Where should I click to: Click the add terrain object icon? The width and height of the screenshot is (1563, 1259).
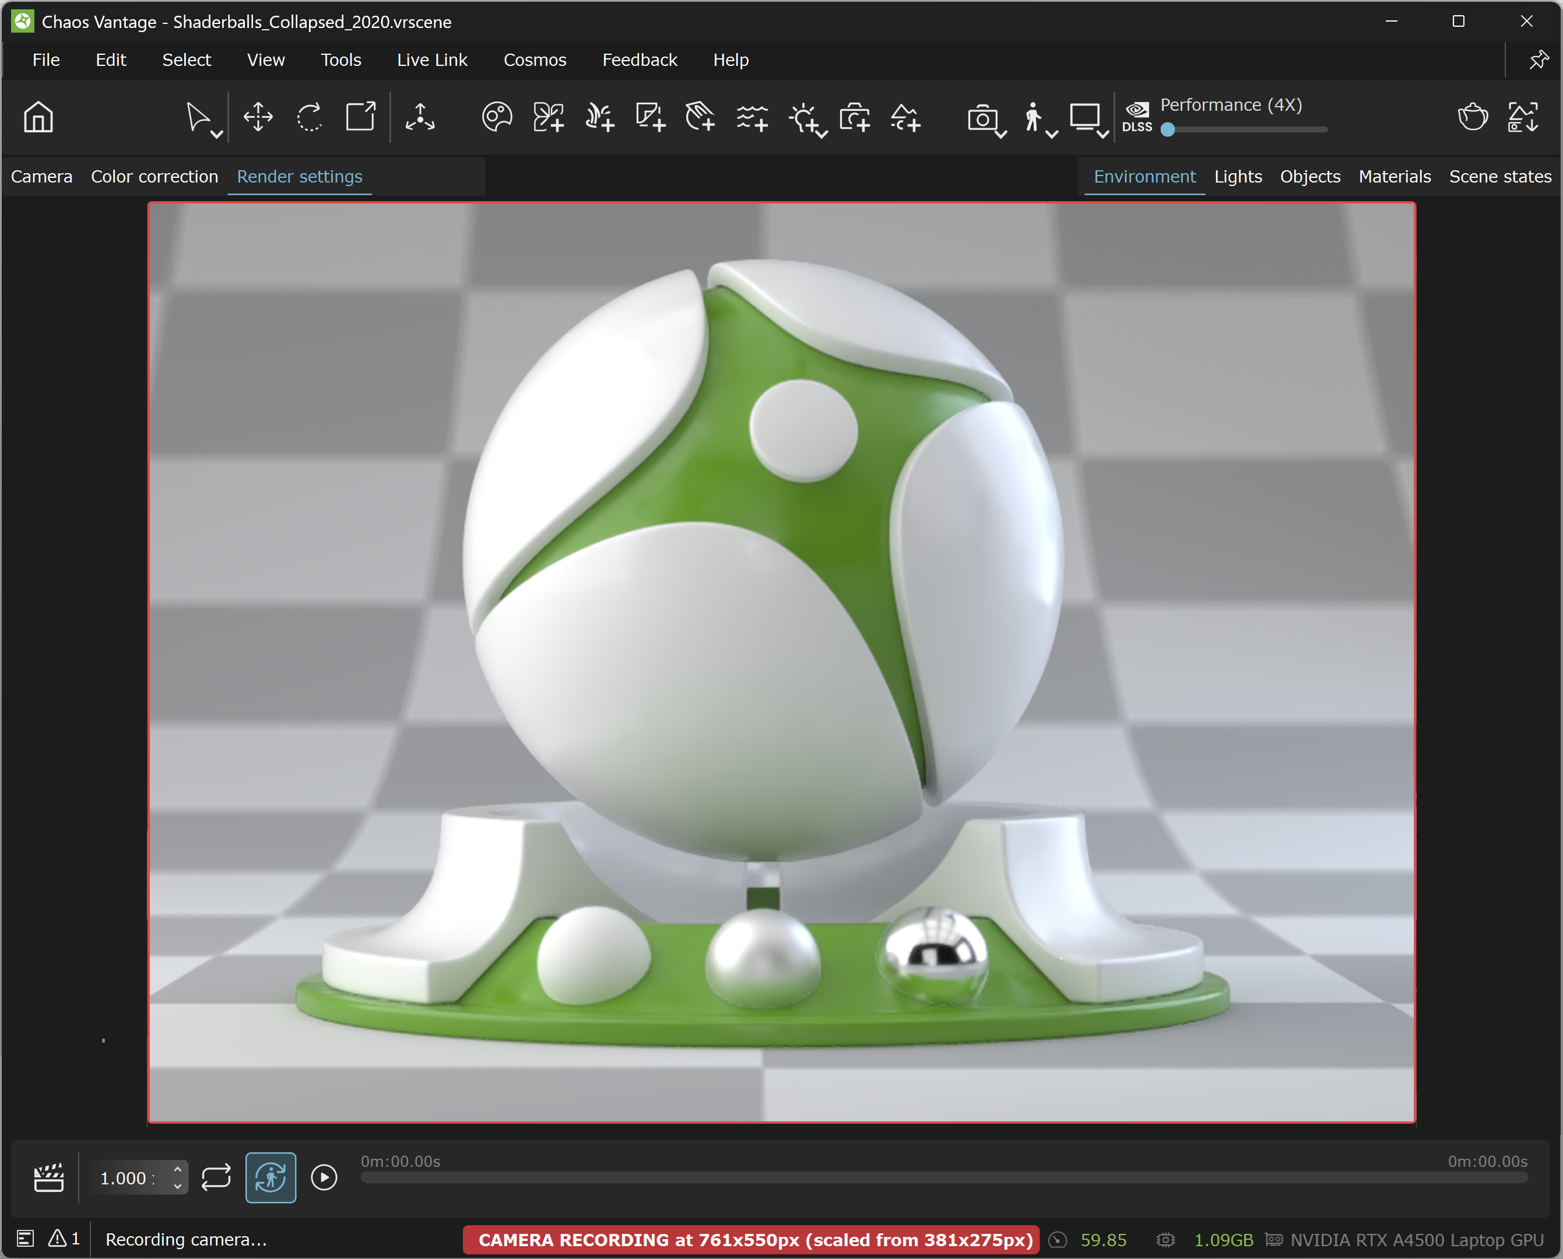pos(906,117)
